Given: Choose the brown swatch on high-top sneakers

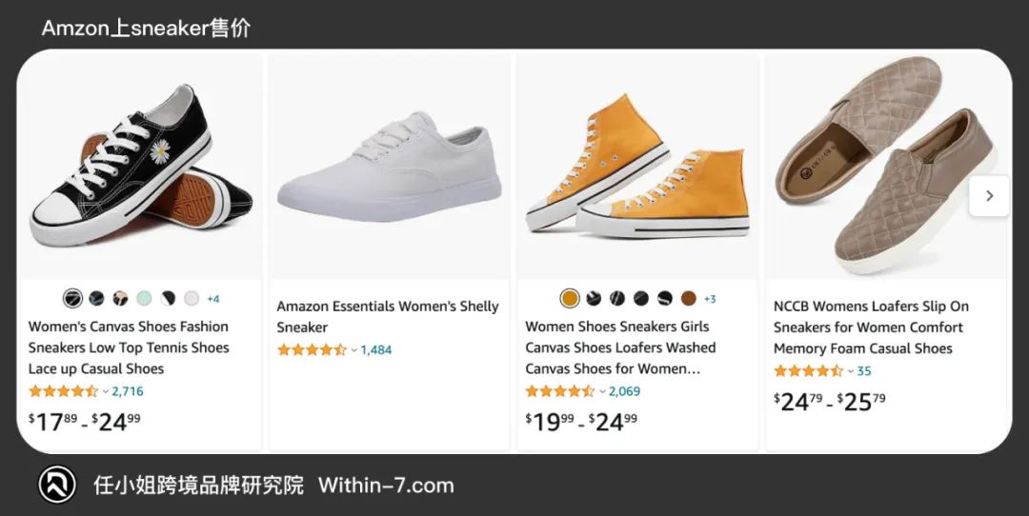Looking at the screenshot, I should pyautogui.click(x=689, y=299).
